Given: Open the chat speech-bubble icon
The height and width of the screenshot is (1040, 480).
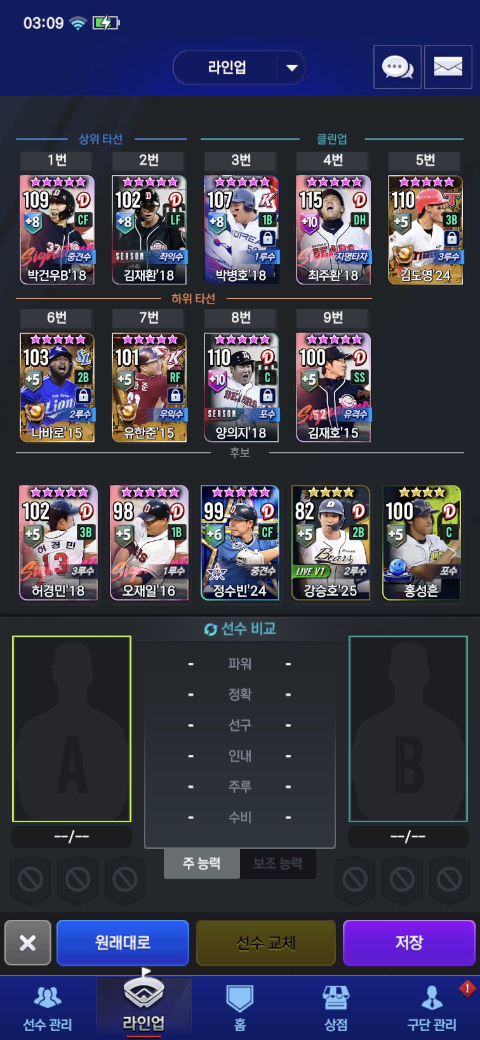Looking at the screenshot, I should [x=397, y=67].
